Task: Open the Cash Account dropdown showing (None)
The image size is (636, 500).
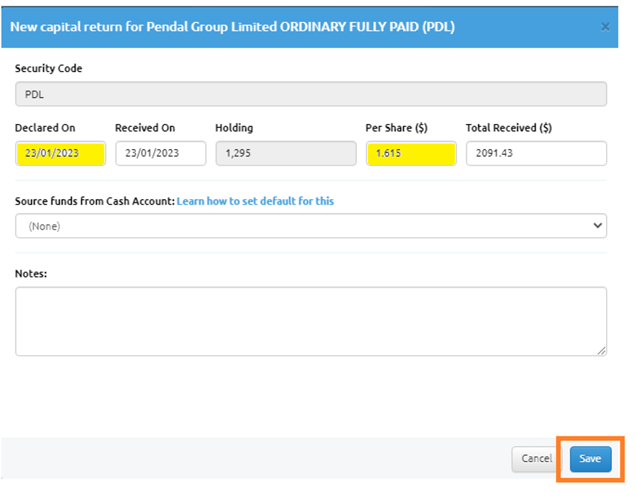Action: [311, 226]
